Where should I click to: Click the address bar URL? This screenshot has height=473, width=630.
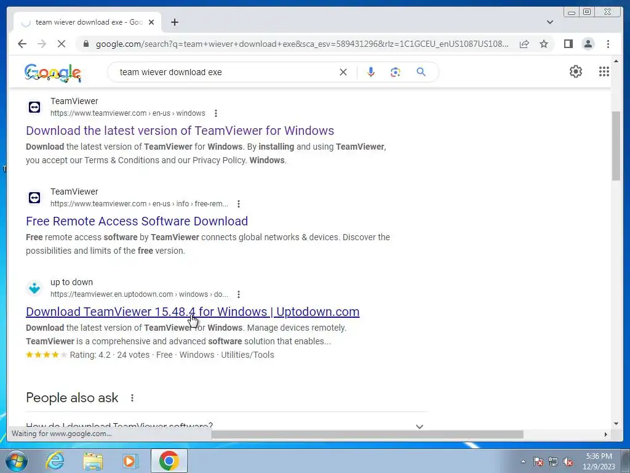302,44
